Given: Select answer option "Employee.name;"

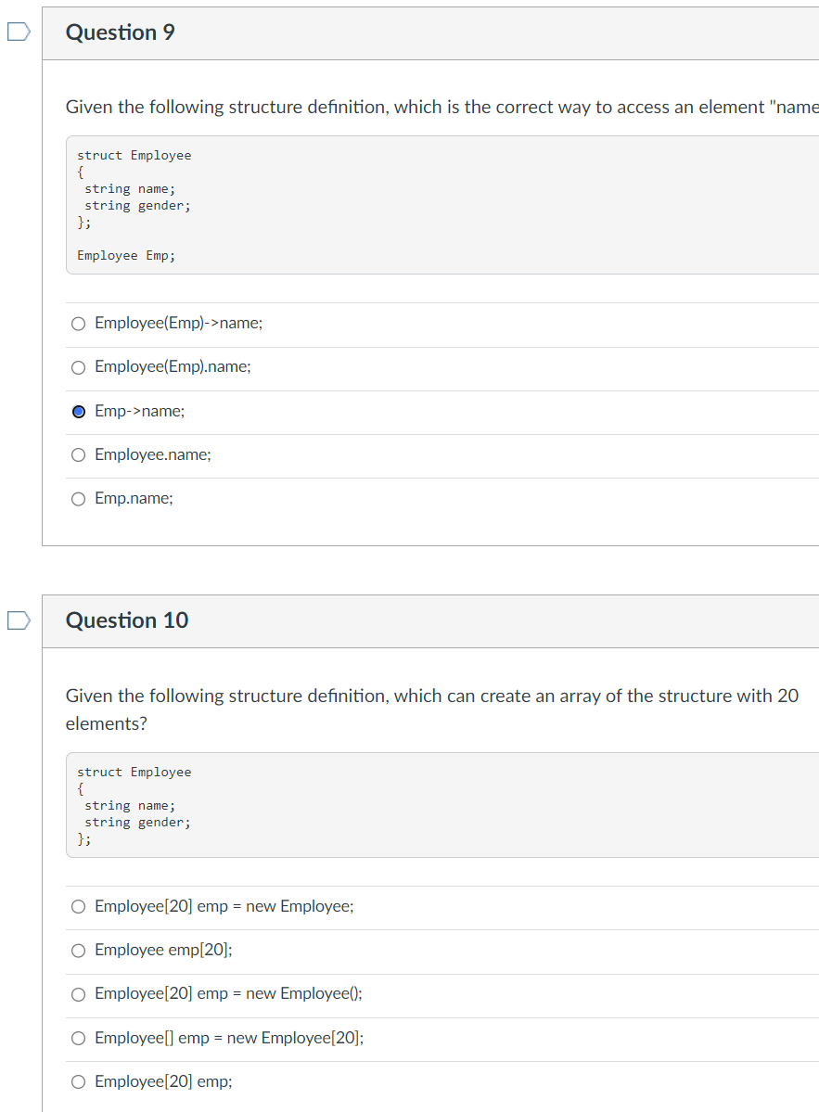Looking at the screenshot, I should [x=78, y=454].
